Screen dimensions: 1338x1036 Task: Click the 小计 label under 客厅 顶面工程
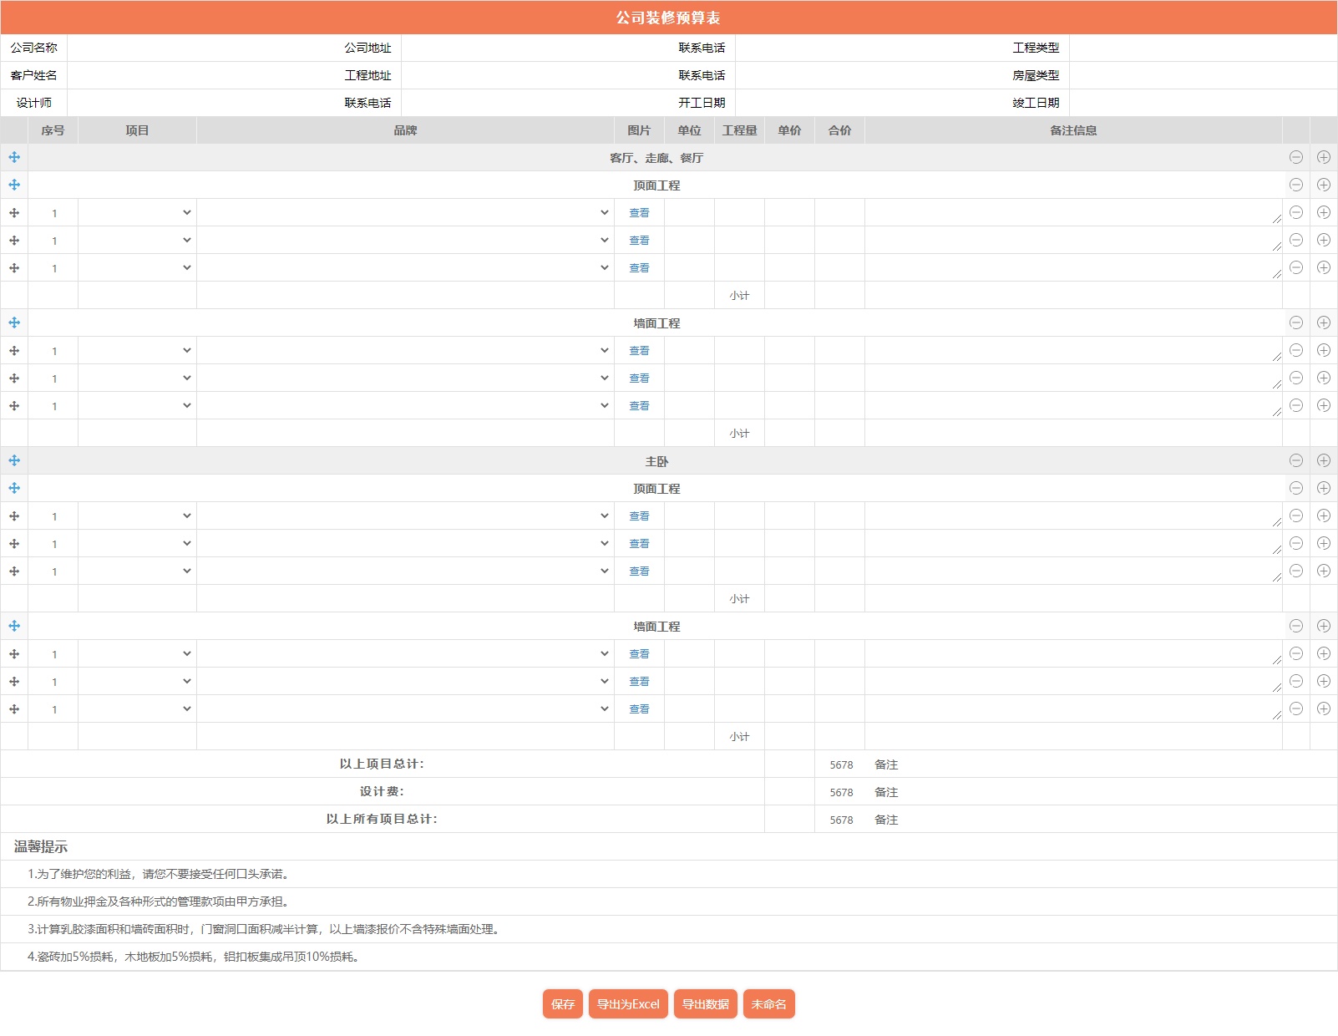739,296
